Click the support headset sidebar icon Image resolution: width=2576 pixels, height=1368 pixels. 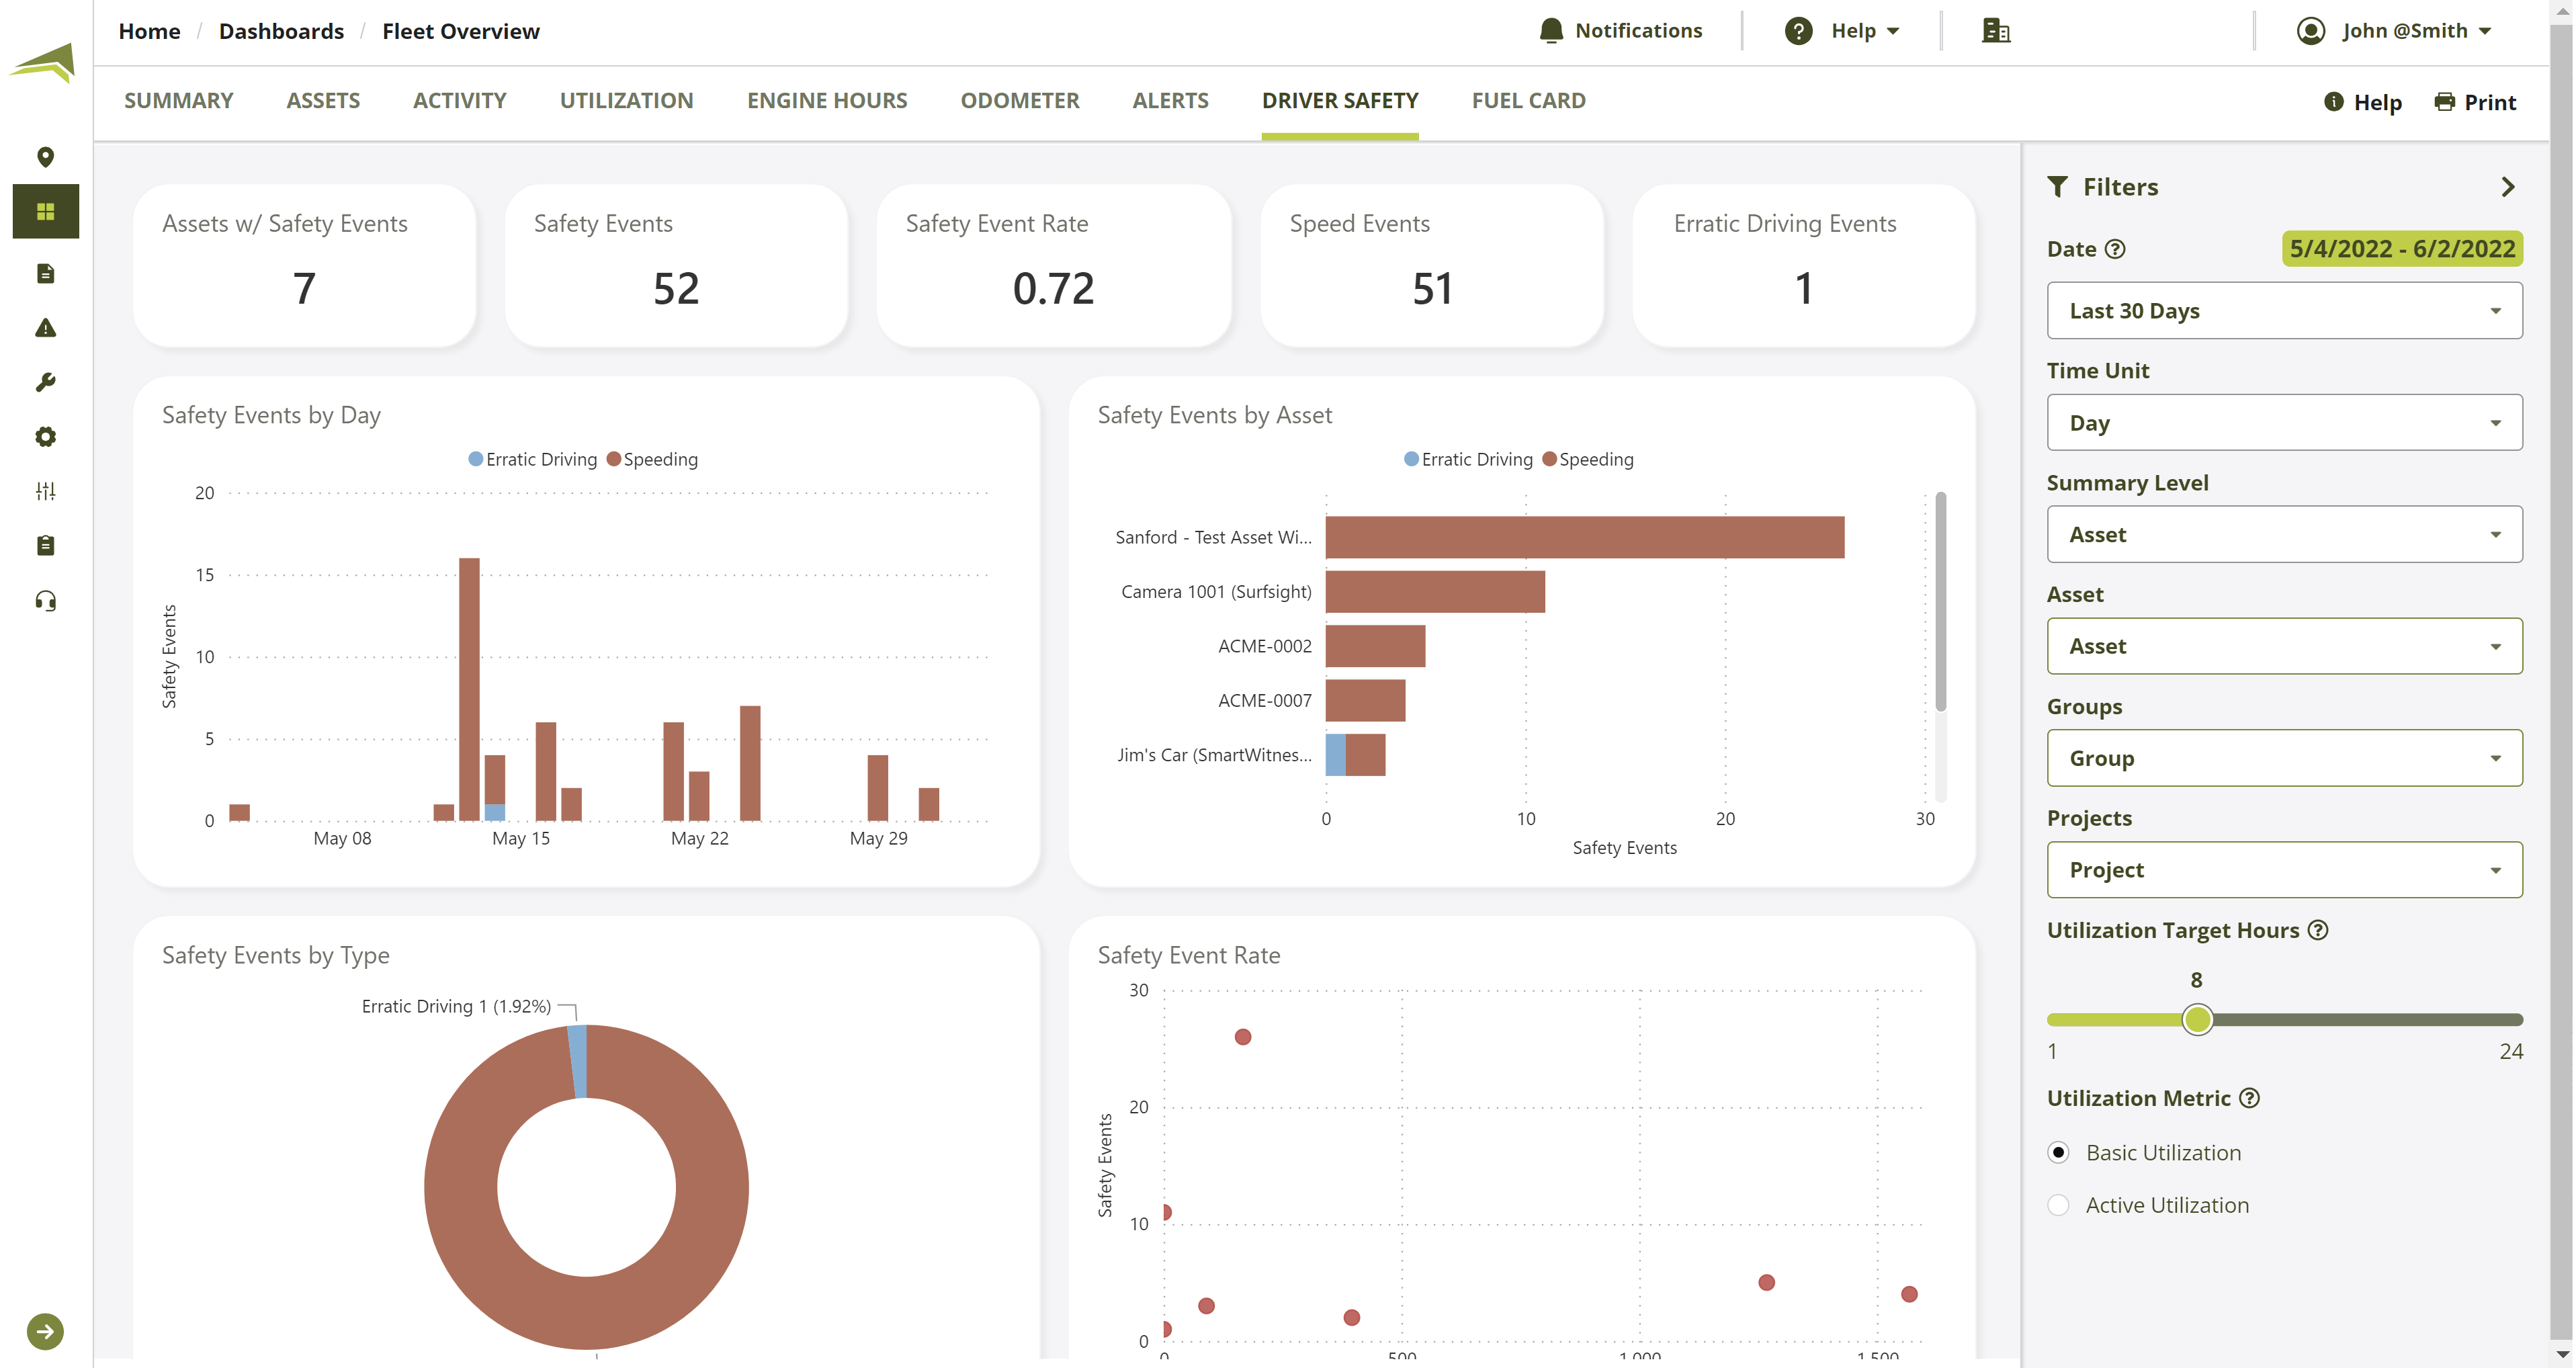[x=45, y=600]
